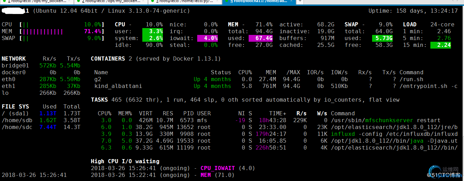Select the g2 container name

coord(98,79)
